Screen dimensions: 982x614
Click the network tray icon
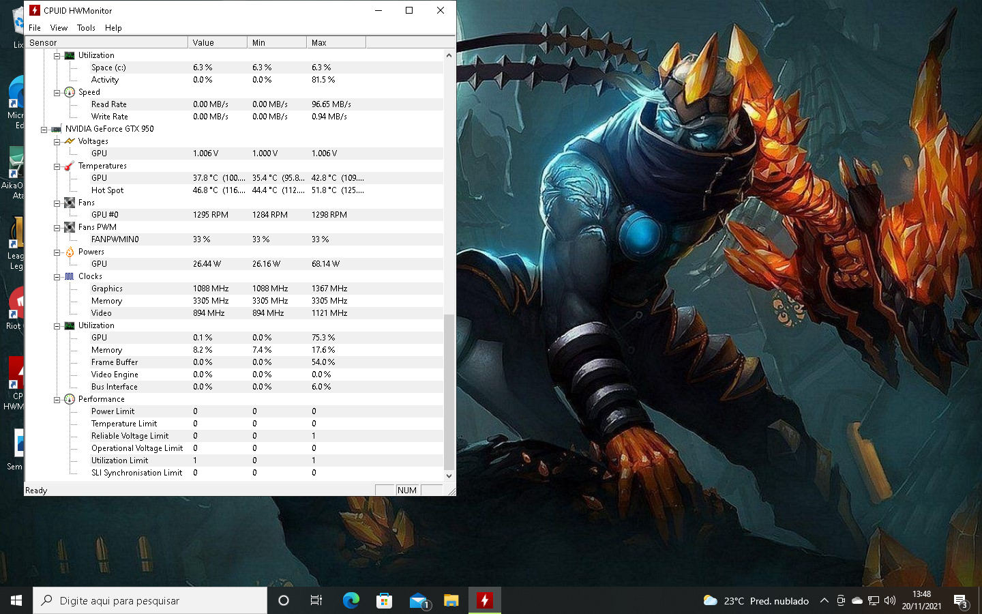(x=874, y=600)
